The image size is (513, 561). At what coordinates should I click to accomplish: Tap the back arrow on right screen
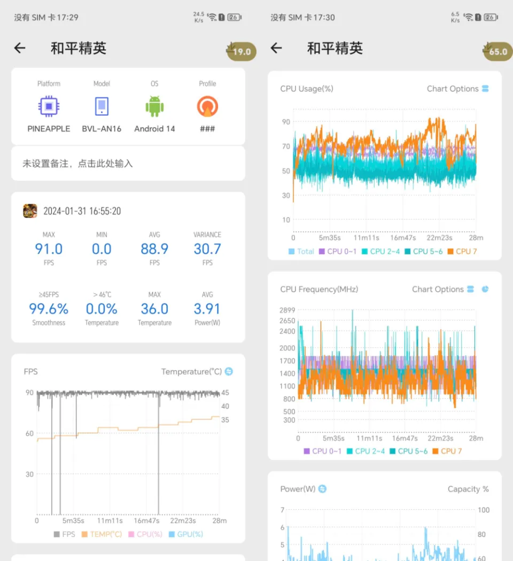pyautogui.click(x=276, y=48)
